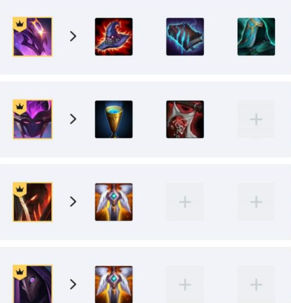Screen dimensions: 291x303
Task: Add third item to bottom champion row
Action: coord(256,284)
